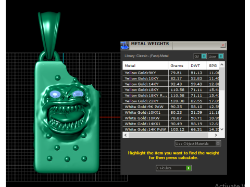Sort table by DWT column header
250x187 pixels.
click(197, 65)
